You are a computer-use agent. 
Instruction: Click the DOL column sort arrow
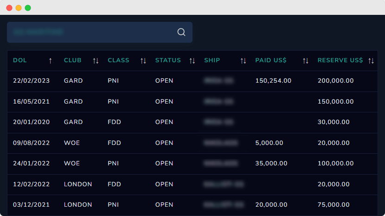(x=51, y=60)
